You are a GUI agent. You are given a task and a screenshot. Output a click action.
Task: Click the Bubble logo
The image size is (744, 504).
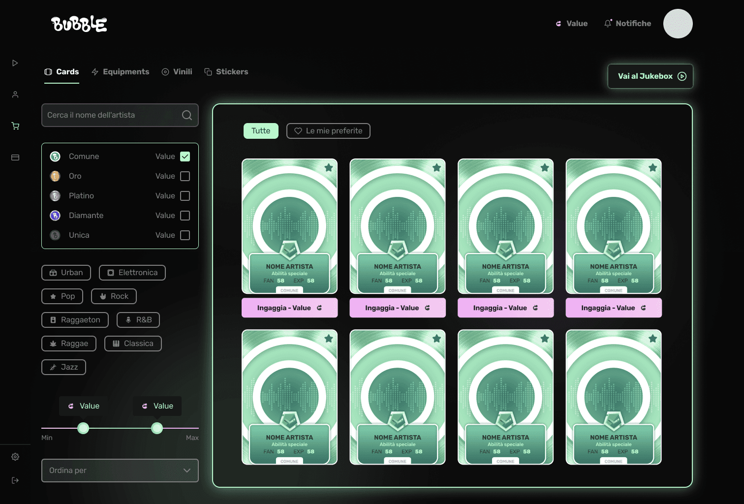79,24
